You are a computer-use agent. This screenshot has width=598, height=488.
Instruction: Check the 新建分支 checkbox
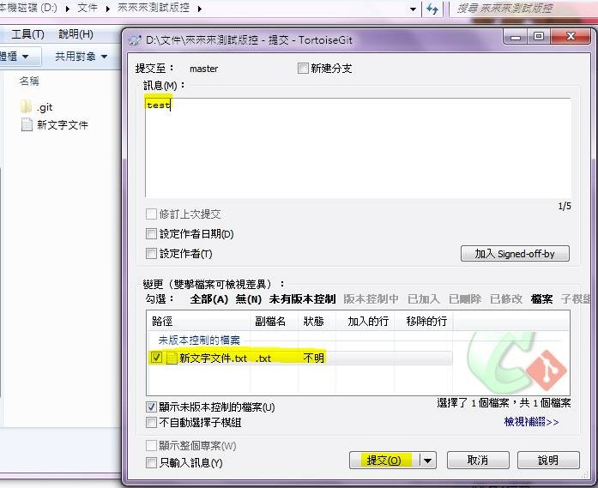(x=303, y=69)
